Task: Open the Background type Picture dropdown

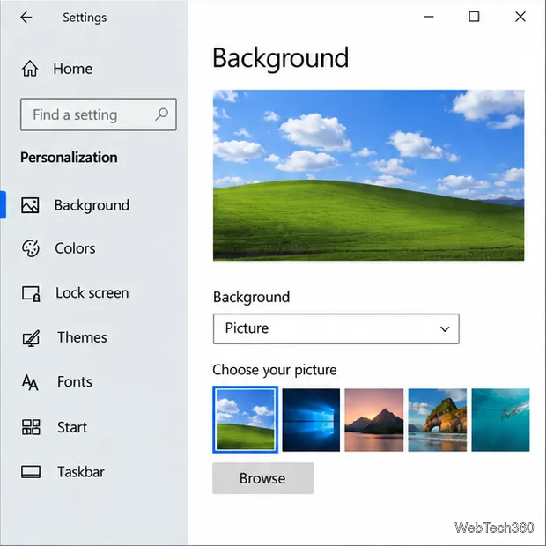Action: pyautogui.click(x=336, y=328)
